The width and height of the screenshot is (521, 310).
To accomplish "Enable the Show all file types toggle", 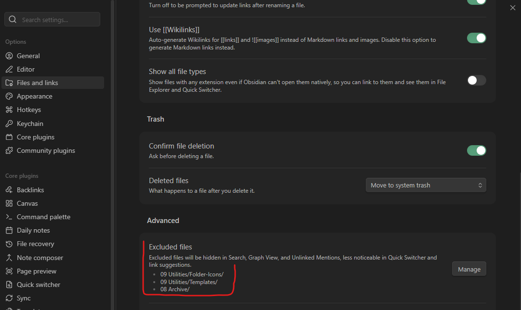I will (476, 80).
